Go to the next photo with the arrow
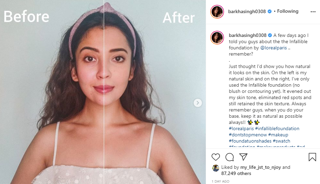Image resolution: width=320 pixels, height=184 pixels. [197, 103]
